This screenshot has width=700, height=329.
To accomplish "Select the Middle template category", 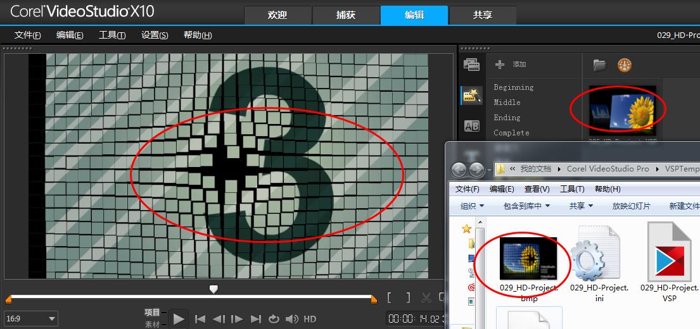I will tap(507, 102).
